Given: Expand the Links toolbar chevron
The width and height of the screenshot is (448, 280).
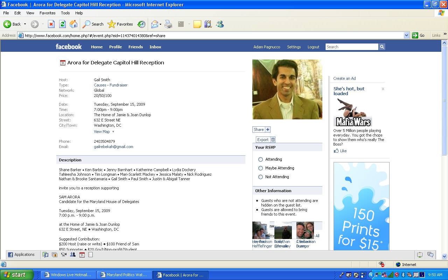Looking at the screenshot, I should [x=445, y=34].
